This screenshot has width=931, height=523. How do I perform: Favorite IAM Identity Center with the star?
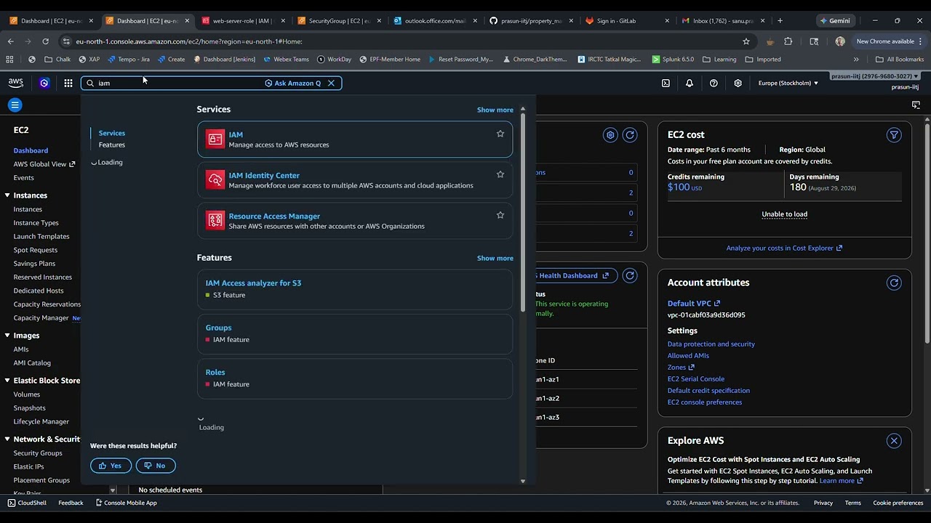point(500,174)
